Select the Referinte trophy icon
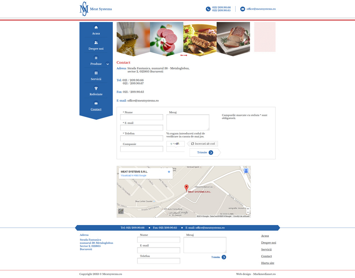 96,88
